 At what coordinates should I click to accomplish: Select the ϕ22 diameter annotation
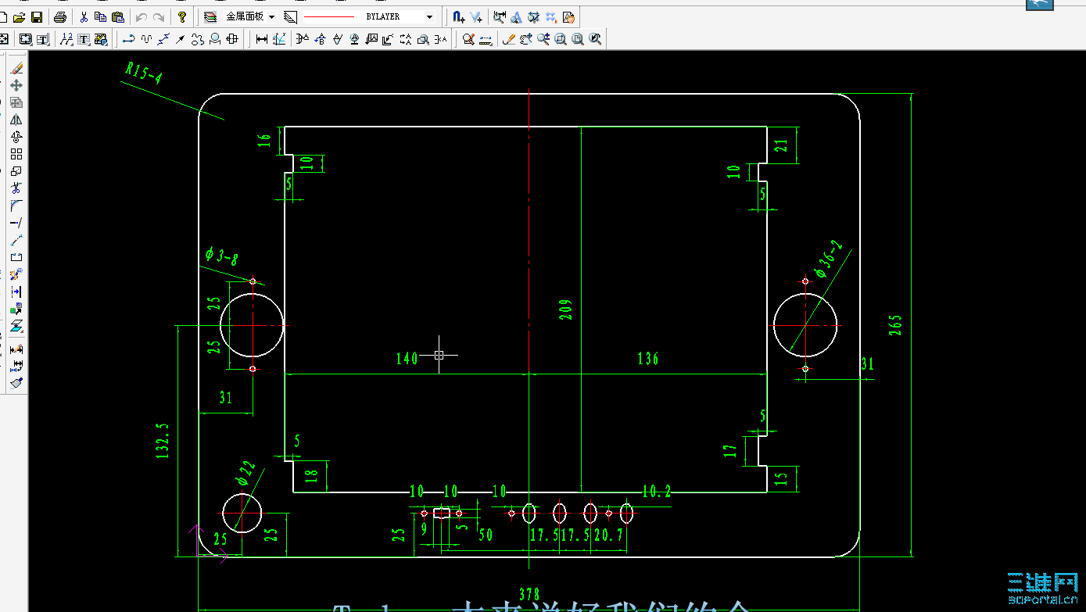pyautogui.click(x=245, y=474)
